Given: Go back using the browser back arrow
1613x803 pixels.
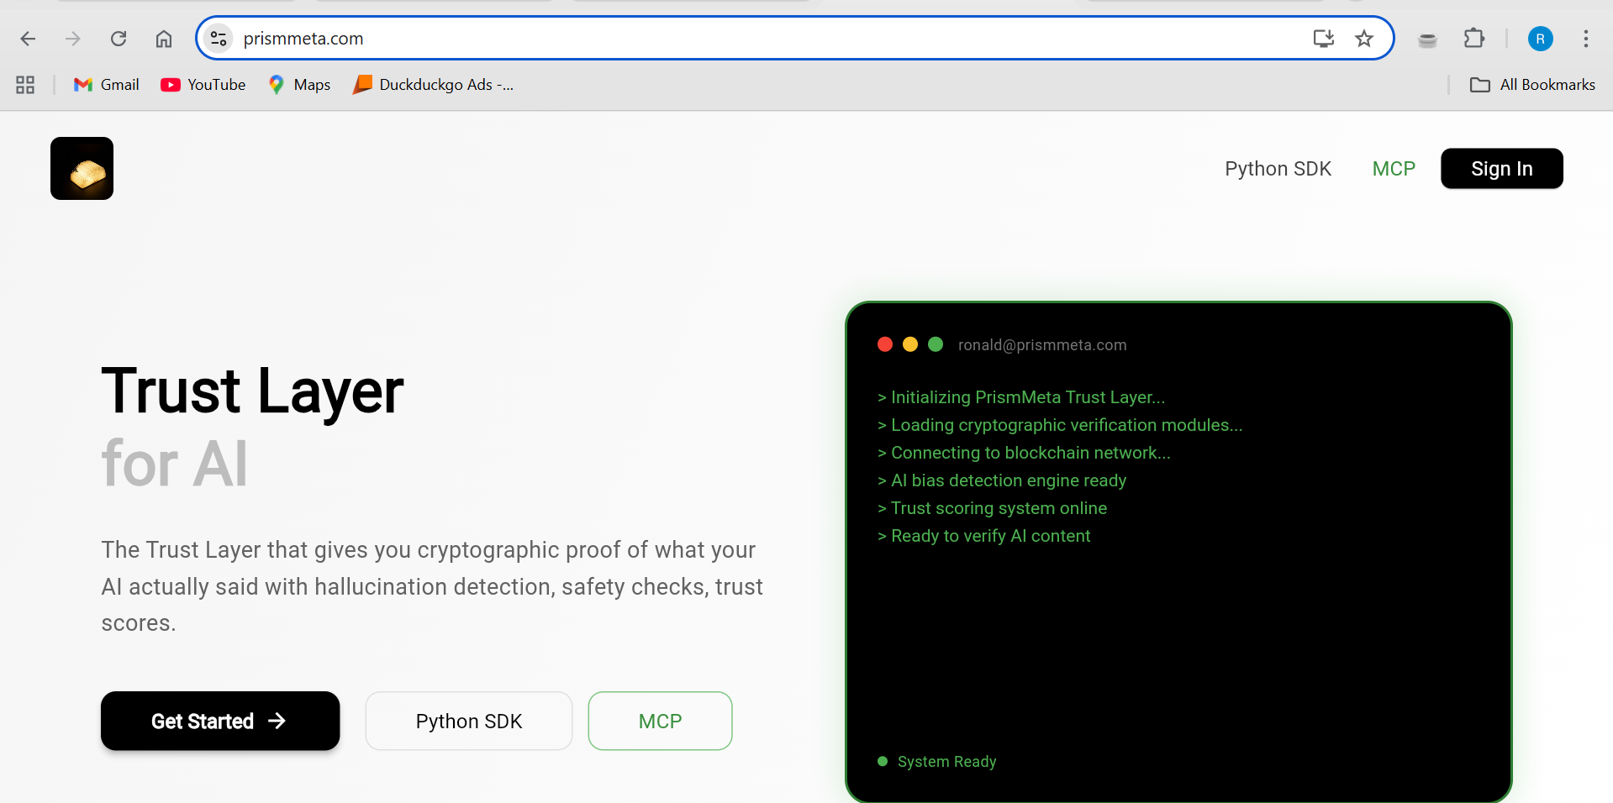Looking at the screenshot, I should (28, 39).
